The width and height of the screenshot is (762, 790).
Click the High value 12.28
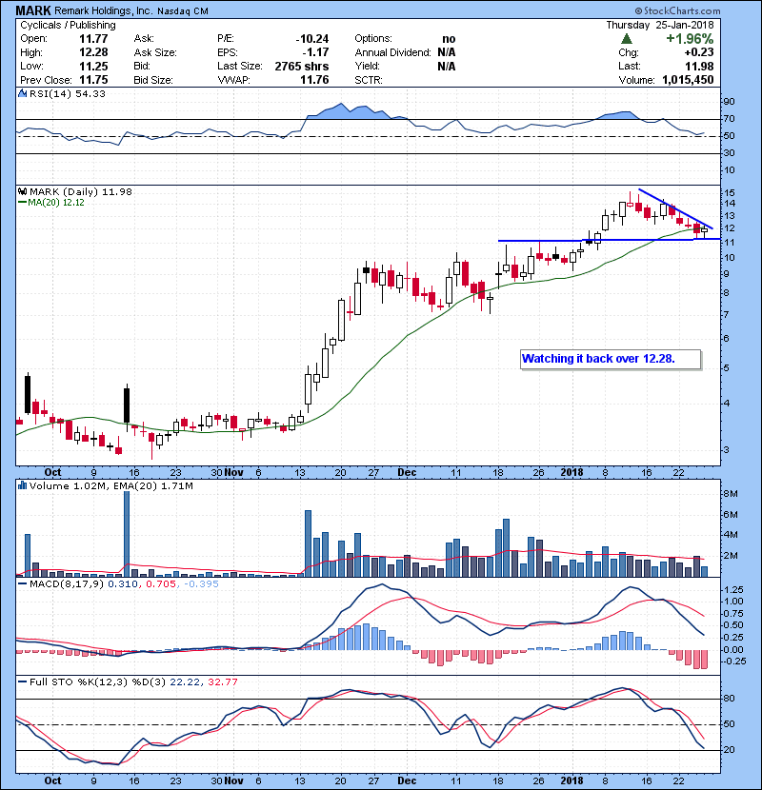(93, 52)
